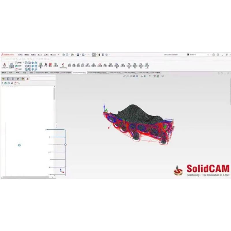
Task: Click the horizontal scrollbar's right arrow
Action: [x=53, y=177]
